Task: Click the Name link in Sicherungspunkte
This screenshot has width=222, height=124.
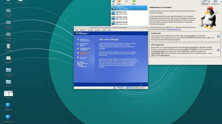Action: click(x=153, y=55)
